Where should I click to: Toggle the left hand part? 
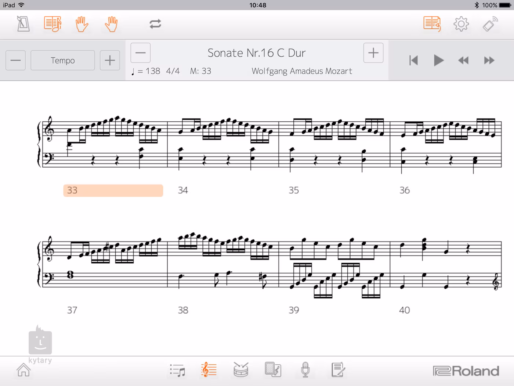click(x=82, y=24)
